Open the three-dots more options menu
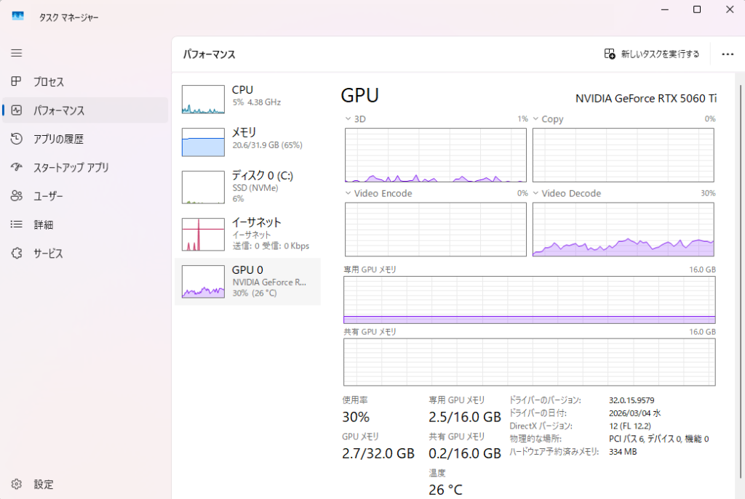 (727, 54)
